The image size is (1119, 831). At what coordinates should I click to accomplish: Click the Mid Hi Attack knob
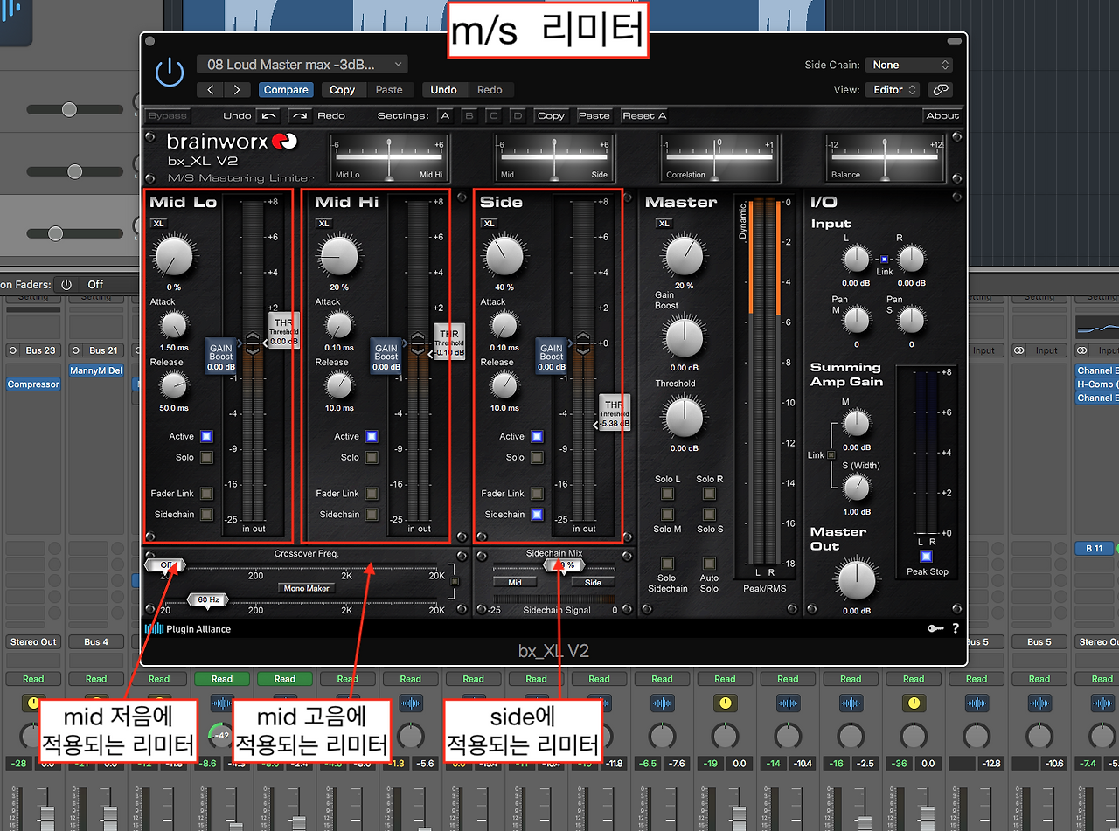(339, 326)
